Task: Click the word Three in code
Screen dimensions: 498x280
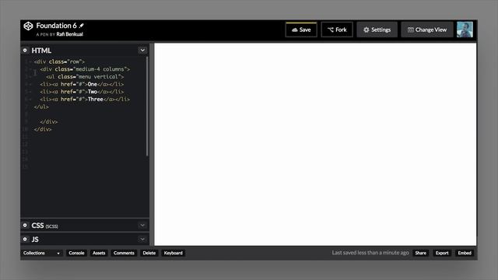Action: point(95,100)
